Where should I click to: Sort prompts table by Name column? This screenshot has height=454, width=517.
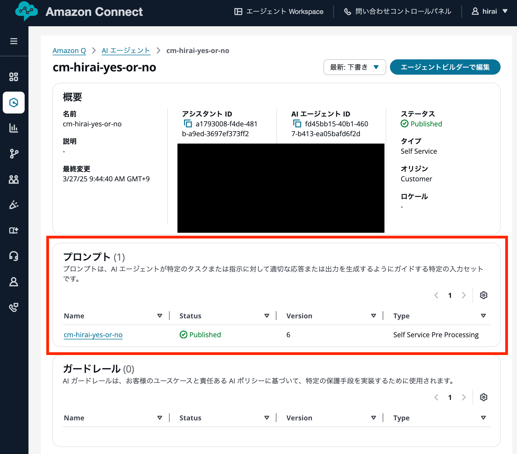click(x=160, y=316)
